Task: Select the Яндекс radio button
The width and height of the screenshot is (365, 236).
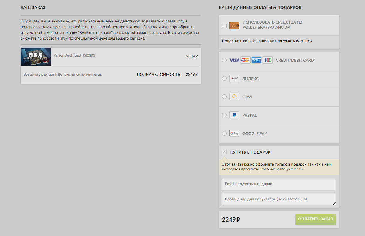Action: [x=224, y=79]
